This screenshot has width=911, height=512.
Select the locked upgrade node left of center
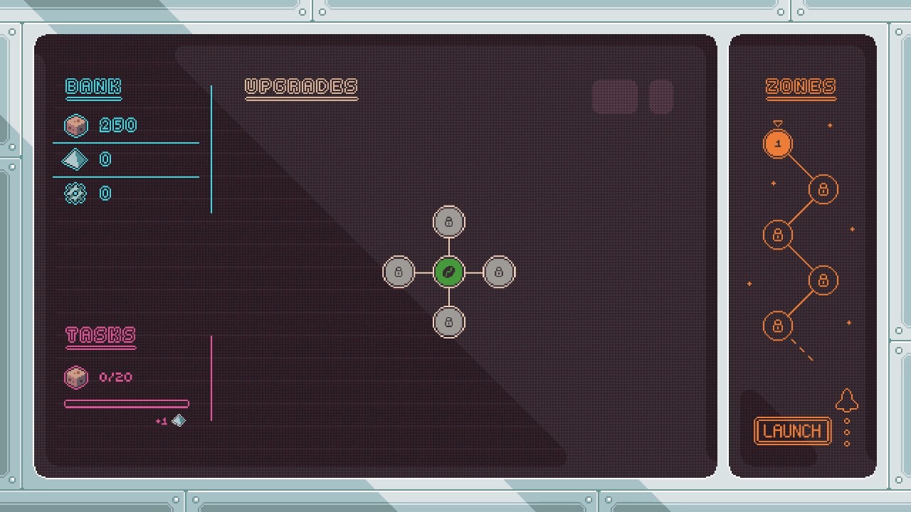399,272
